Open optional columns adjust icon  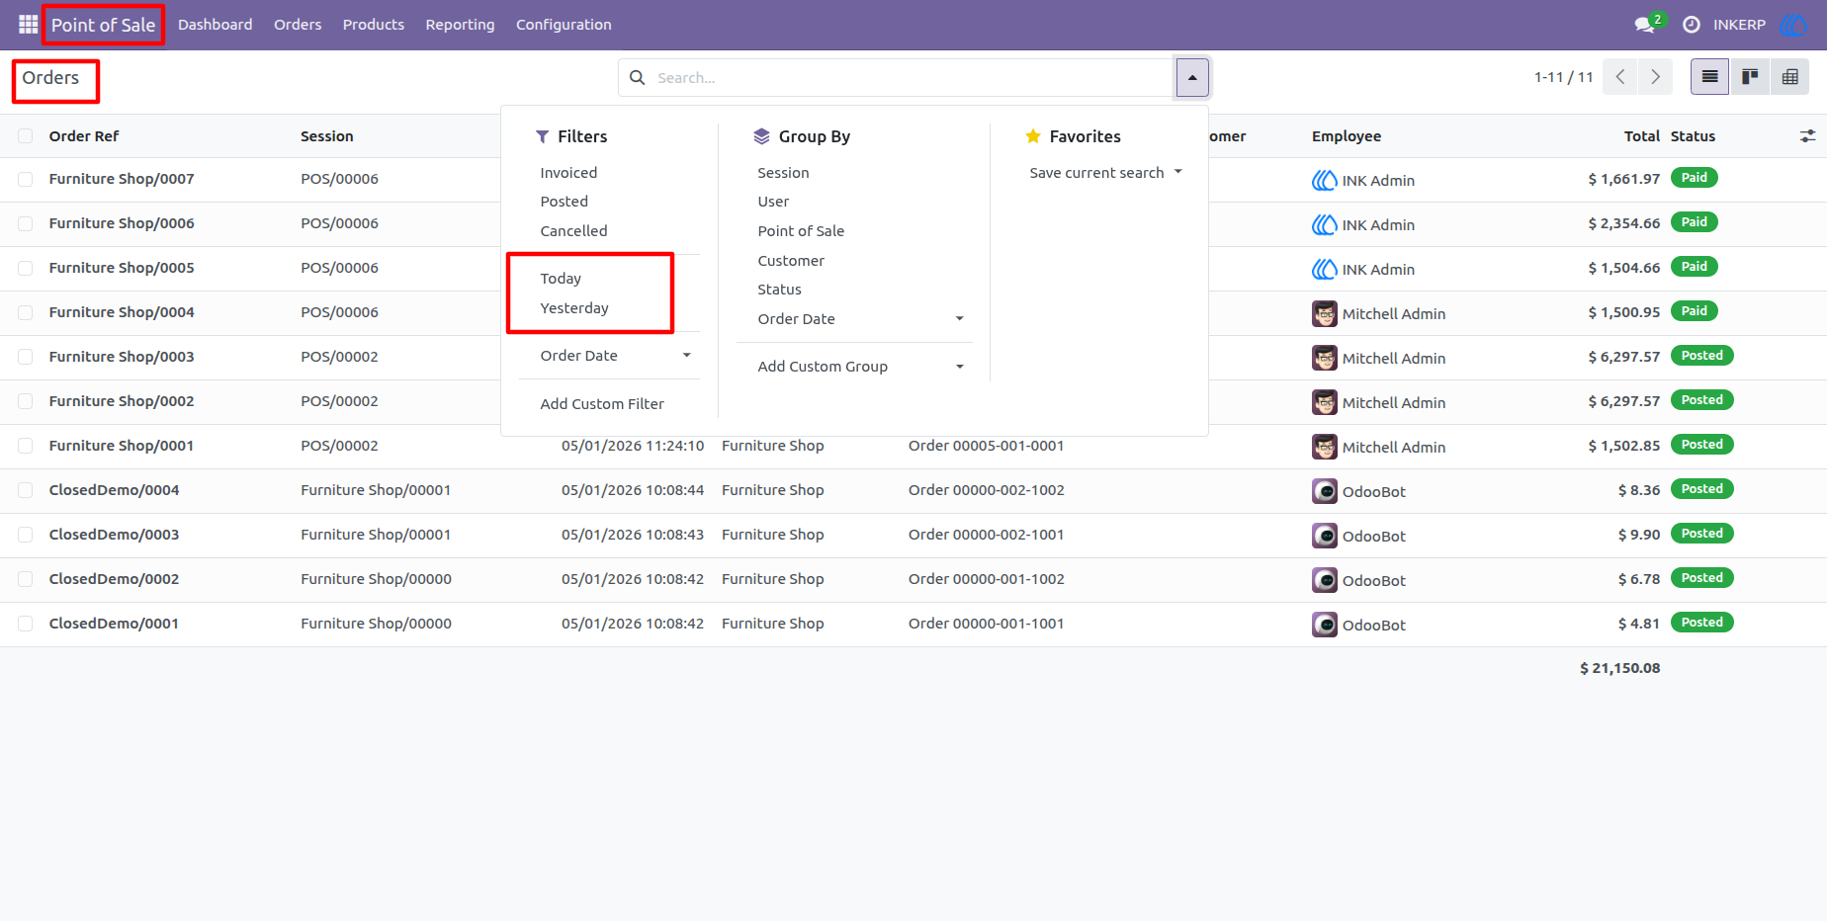1807,136
